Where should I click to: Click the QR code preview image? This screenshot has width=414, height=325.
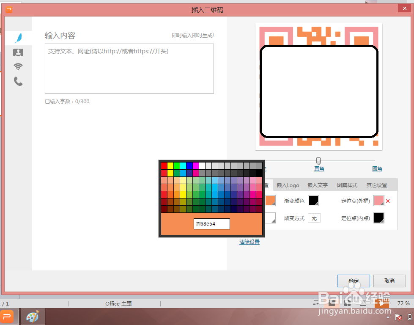(x=319, y=86)
